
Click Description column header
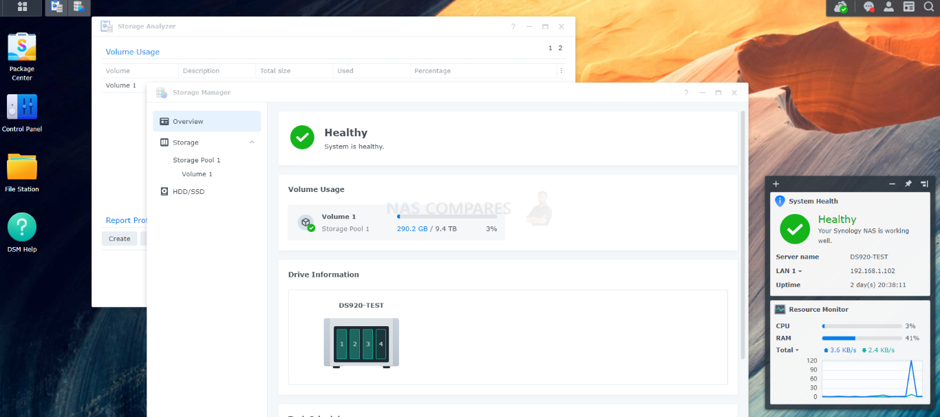tap(217, 71)
